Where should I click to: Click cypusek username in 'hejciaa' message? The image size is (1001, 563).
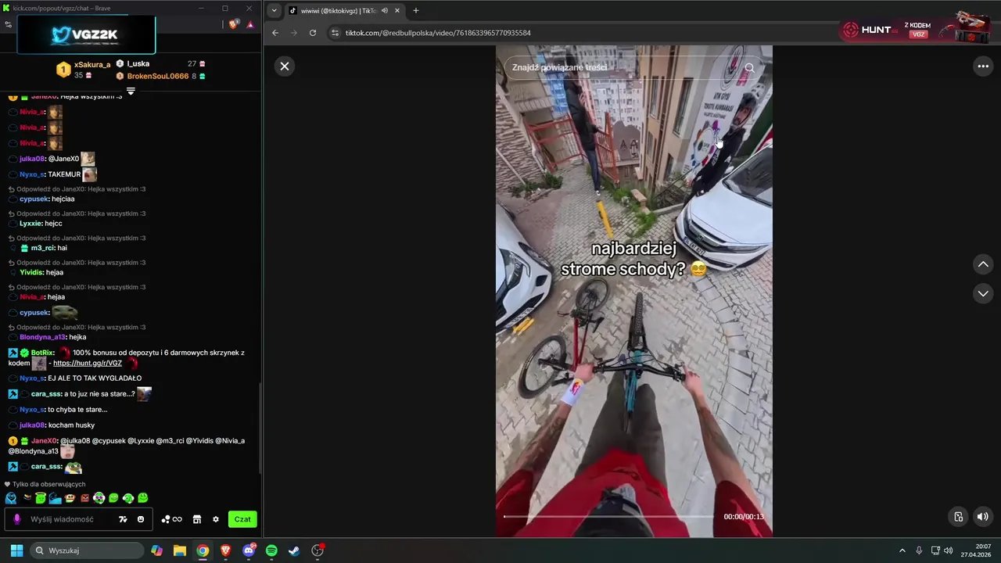tap(34, 199)
